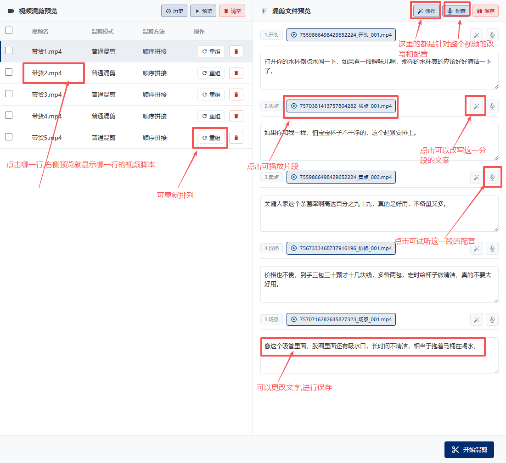Preview voice of 1.开头 with microphone icon
The image size is (506, 463).
(492, 35)
